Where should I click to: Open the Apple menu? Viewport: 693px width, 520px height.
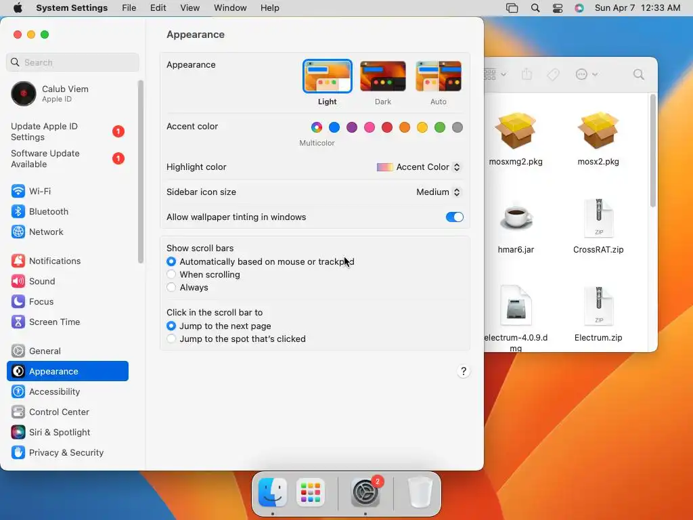pos(18,8)
